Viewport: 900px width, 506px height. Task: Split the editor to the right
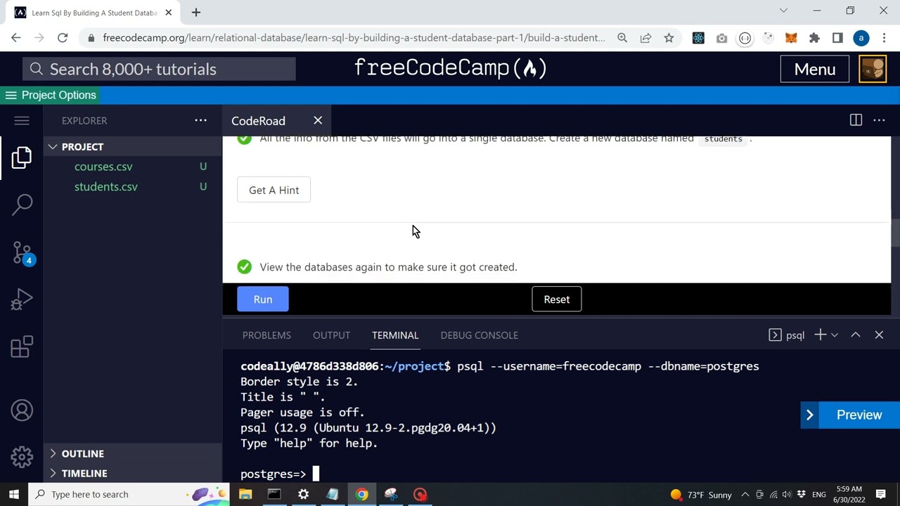click(856, 121)
